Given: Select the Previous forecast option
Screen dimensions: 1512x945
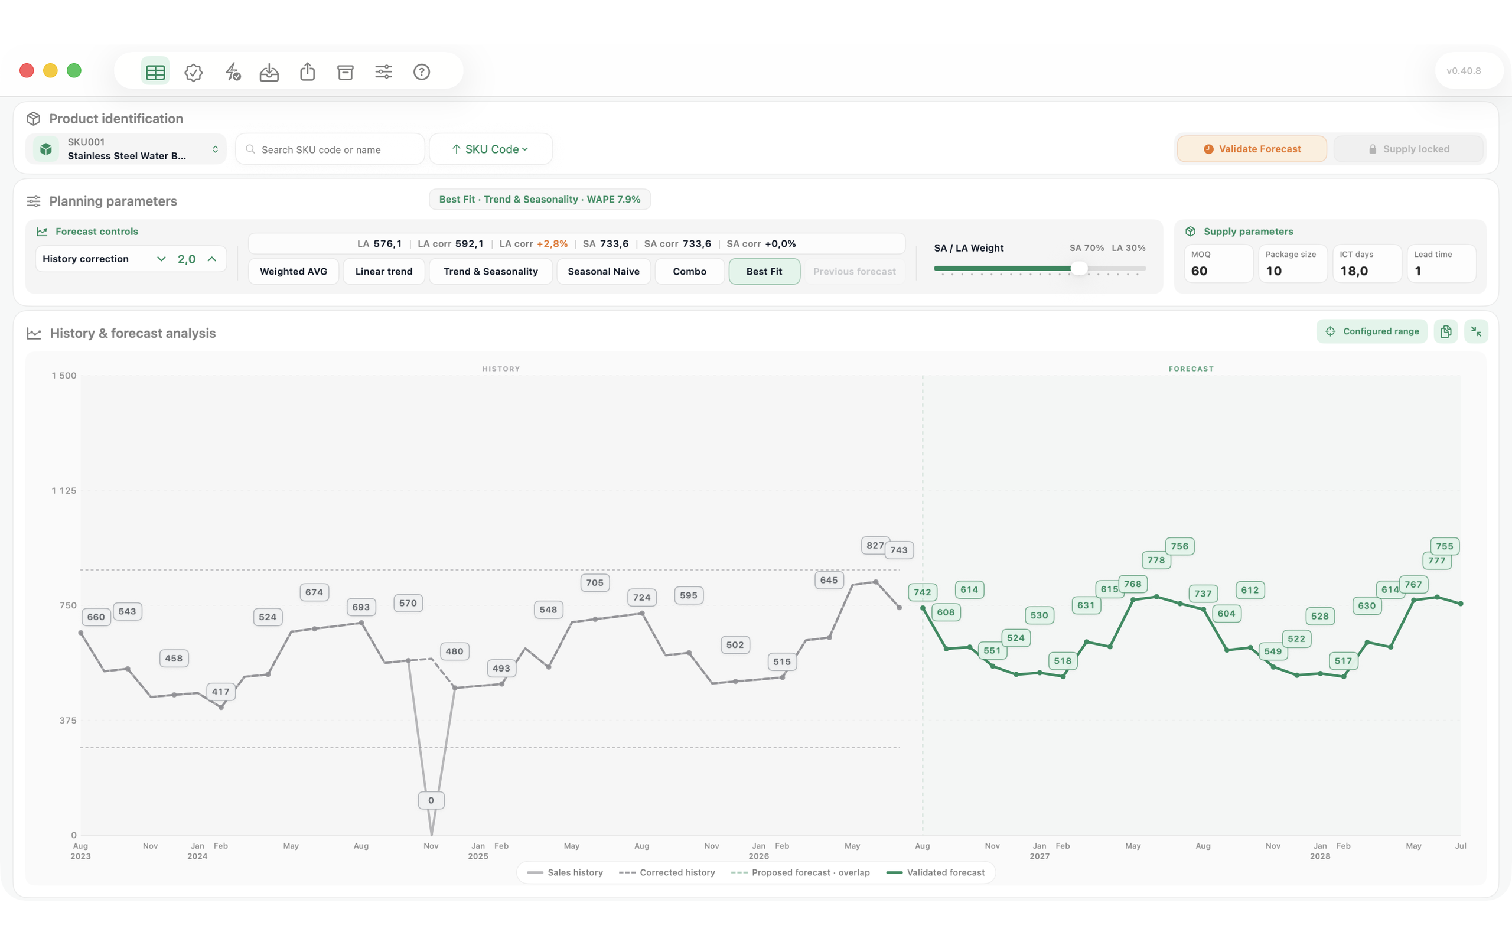Looking at the screenshot, I should pos(855,271).
